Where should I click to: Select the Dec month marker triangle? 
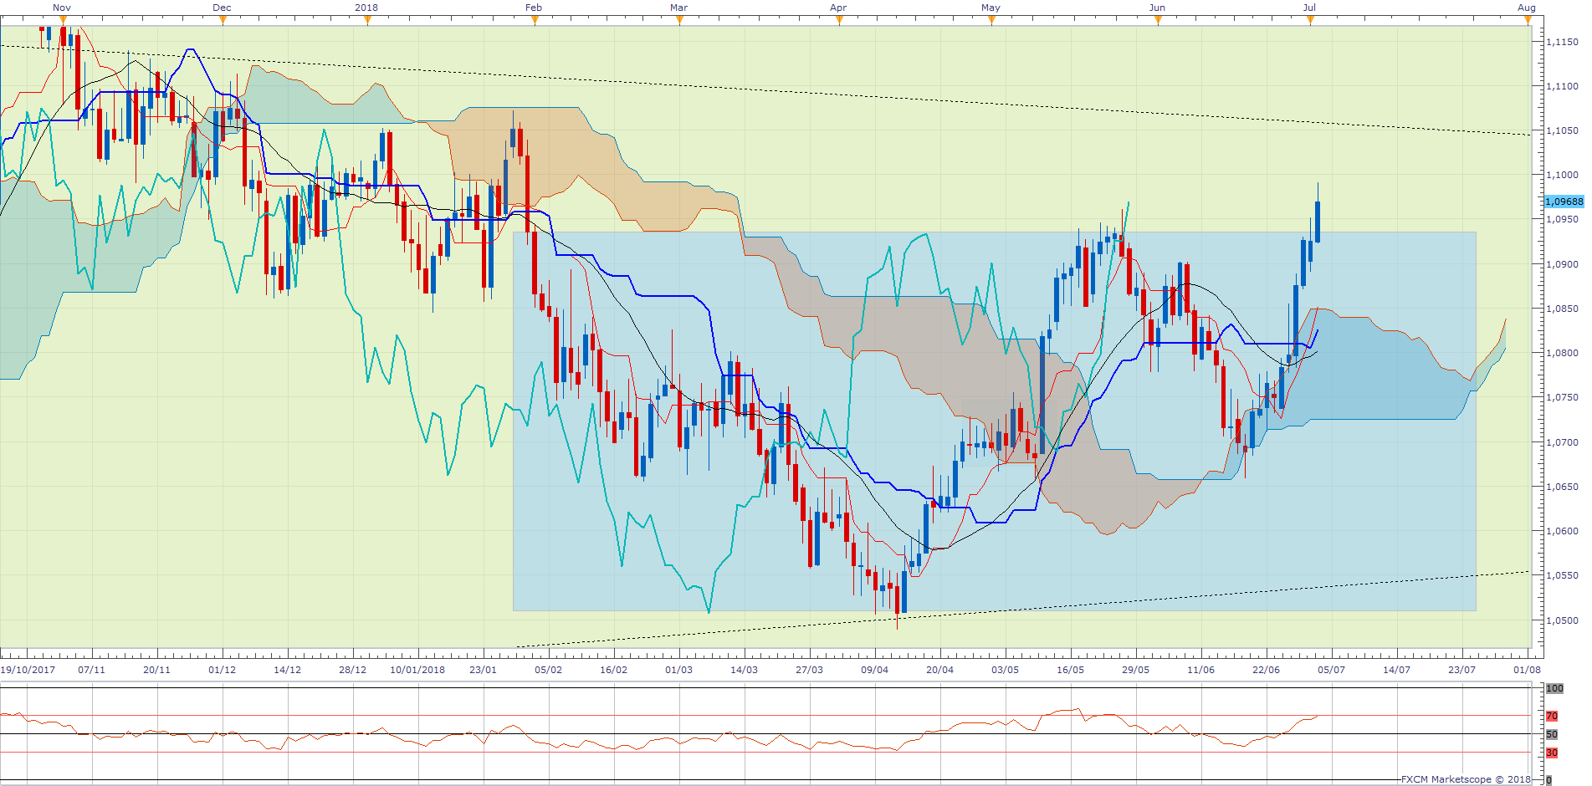point(223,20)
